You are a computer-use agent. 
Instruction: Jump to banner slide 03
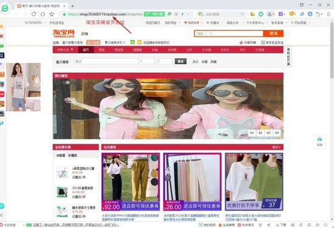[x=268, y=133]
